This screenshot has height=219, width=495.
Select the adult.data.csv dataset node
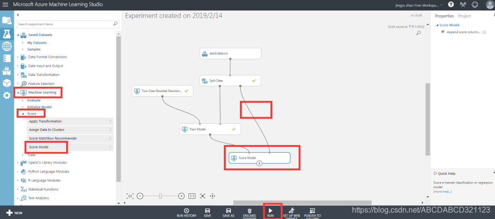coord(230,53)
